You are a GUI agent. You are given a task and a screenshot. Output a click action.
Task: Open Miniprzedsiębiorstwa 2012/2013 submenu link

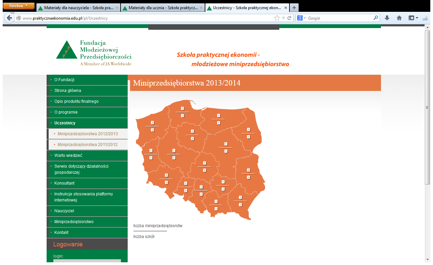[x=87, y=134]
